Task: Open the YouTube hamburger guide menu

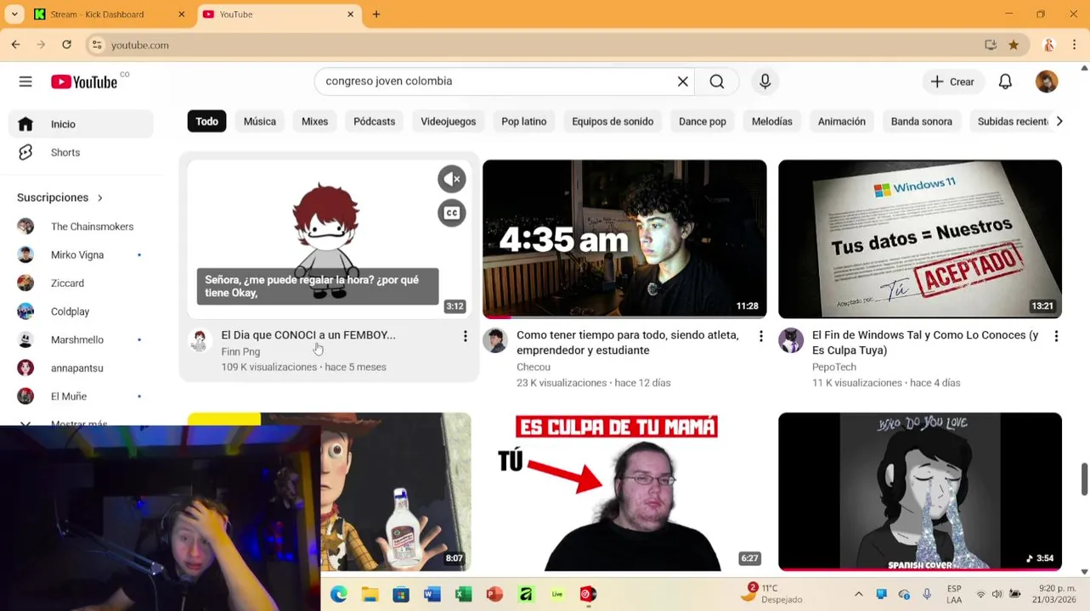Action: [25, 81]
